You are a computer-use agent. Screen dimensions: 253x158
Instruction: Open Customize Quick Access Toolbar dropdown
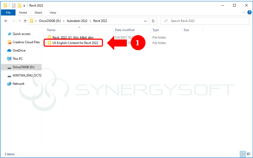24,6
